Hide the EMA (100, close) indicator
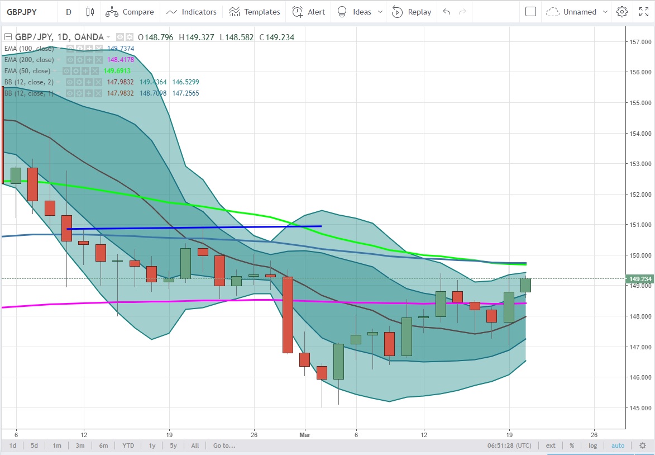 click(x=71, y=49)
